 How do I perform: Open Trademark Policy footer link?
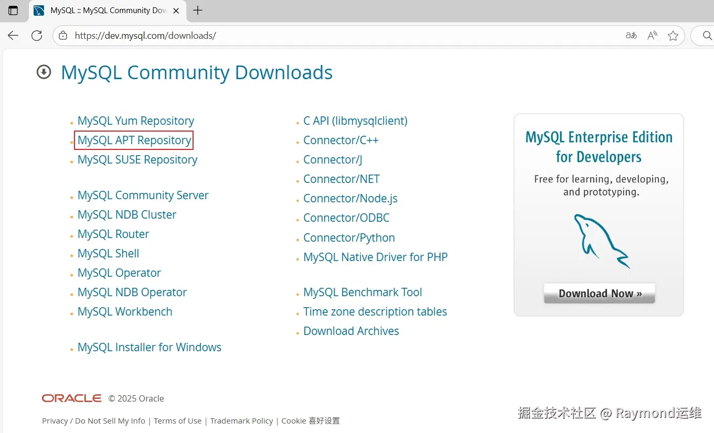pos(241,420)
